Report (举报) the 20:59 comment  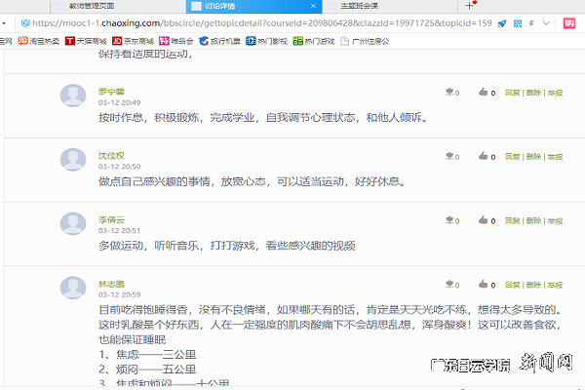[x=555, y=285]
